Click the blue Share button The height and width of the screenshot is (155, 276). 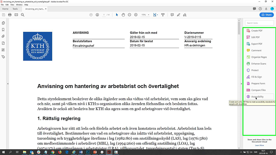tap(266, 15)
